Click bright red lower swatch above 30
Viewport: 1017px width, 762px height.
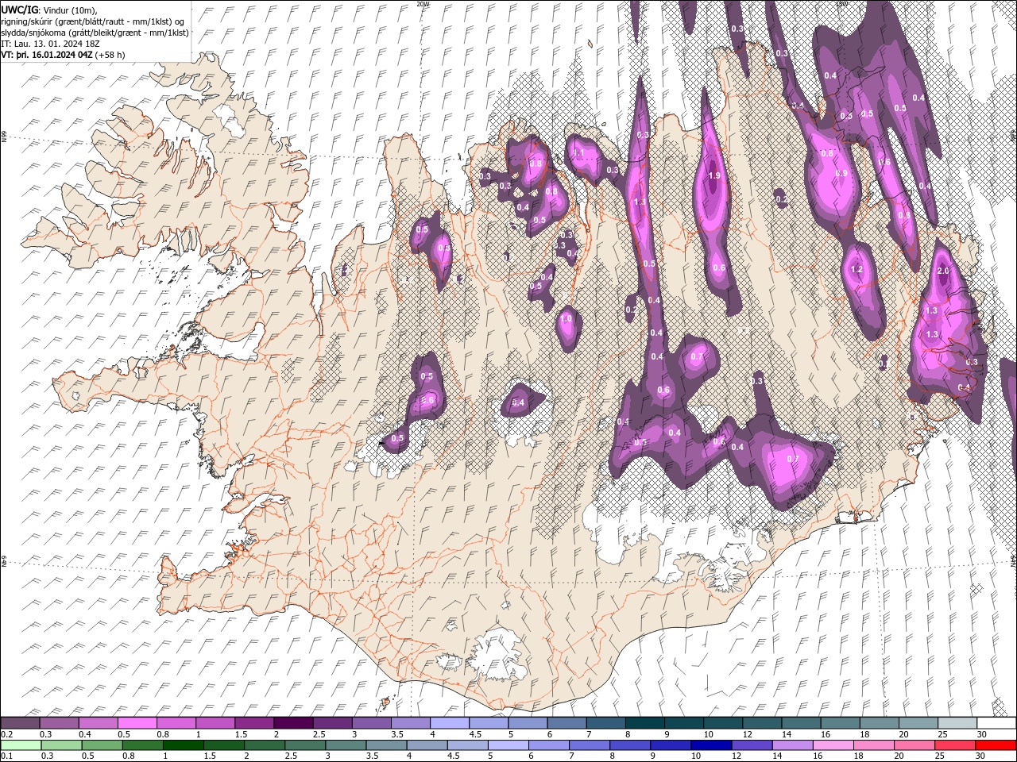[995, 745]
